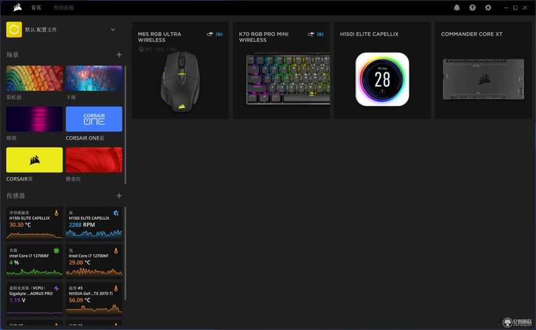Click the 56.09 °C GPU temperature value
This screenshot has height=330, width=536.
tap(80, 300)
